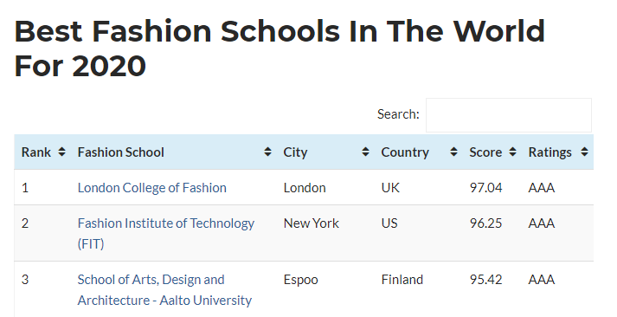Sort table by Ratings header text
Viewport: 617px width, 317px height.
click(550, 152)
